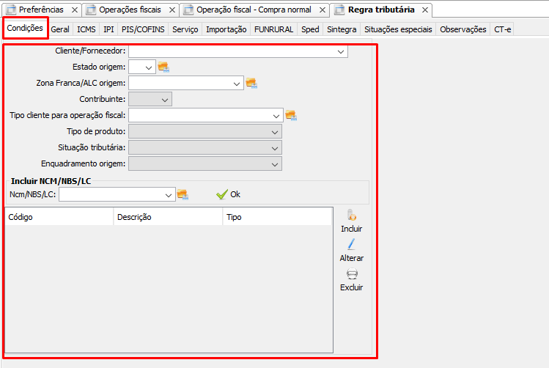Viewport: 549px width, 368px height.
Task: Expand the Tipo de produto dropdown
Action: (275, 131)
